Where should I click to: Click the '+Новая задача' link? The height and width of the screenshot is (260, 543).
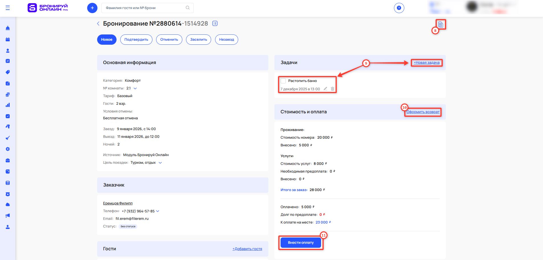426,63
